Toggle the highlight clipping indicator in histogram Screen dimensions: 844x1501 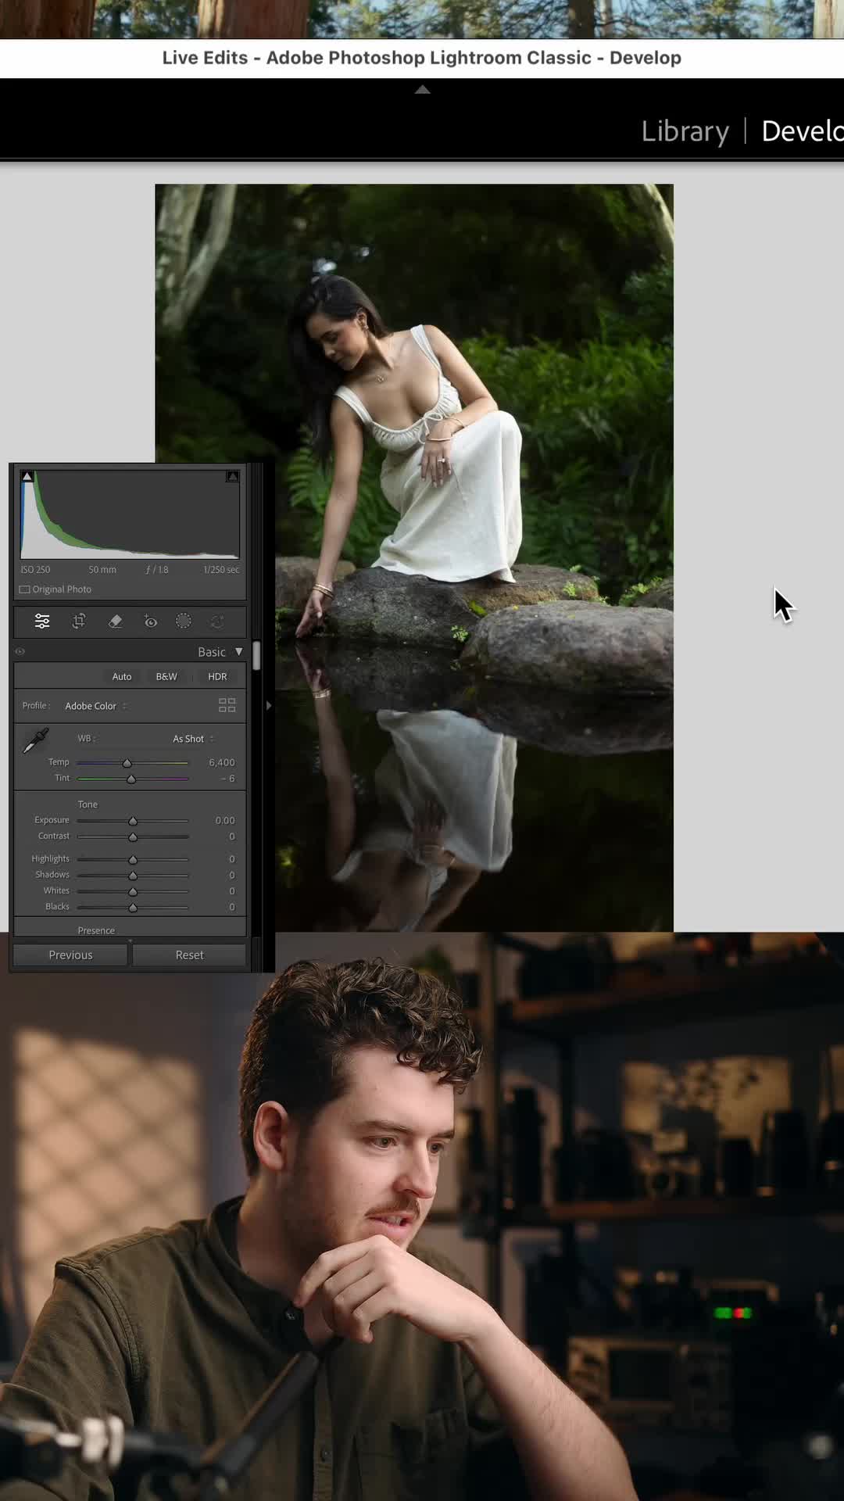(232, 476)
